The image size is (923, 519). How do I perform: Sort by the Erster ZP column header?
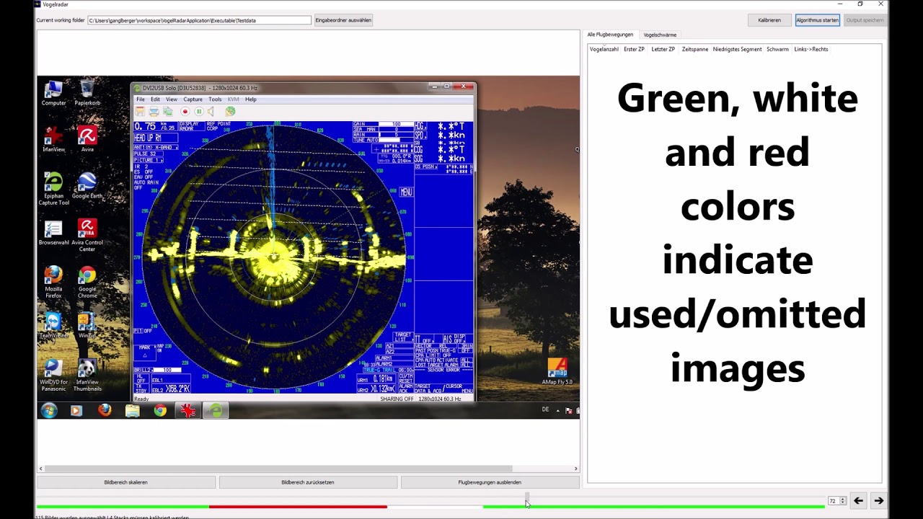(634, 49)
